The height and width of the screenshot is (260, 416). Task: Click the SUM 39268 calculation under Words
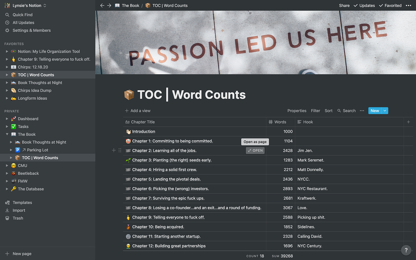282,256
